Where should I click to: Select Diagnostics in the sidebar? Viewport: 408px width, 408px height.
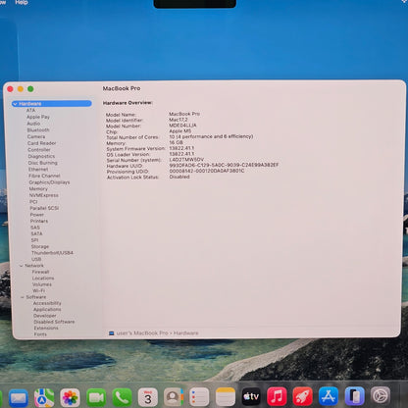(41, 156)
